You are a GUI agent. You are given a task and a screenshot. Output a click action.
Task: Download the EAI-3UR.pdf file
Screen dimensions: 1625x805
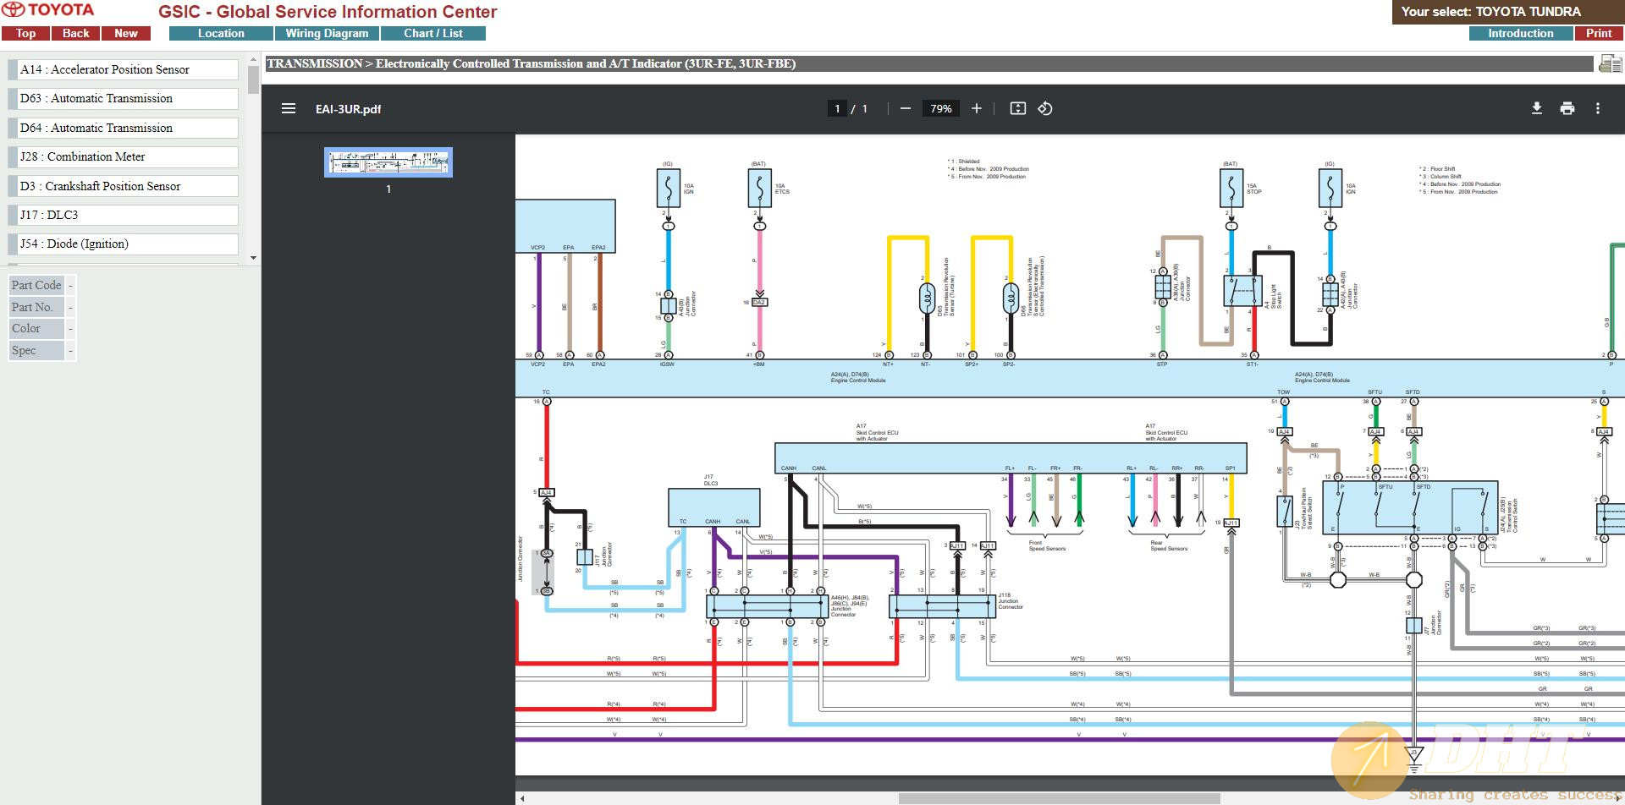(x=1536, y=108)
